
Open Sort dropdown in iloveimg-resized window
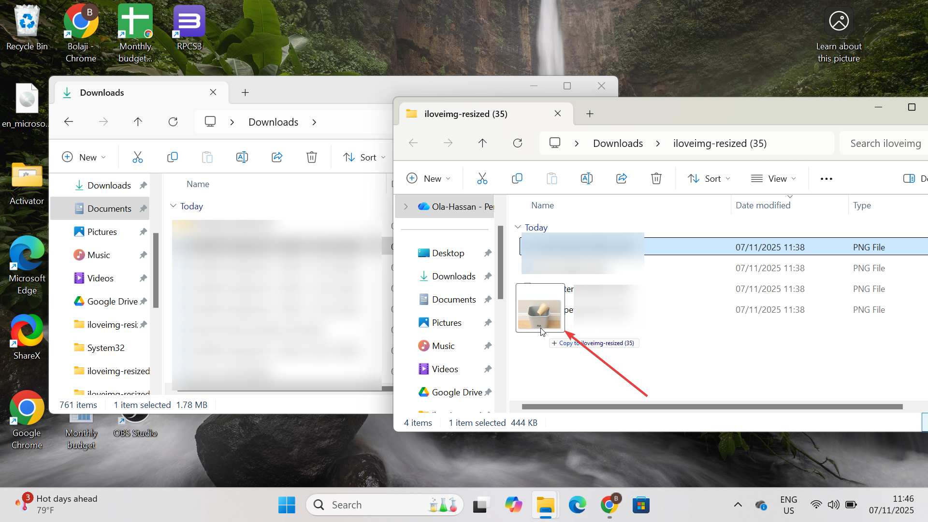click(x=709, y=178)
